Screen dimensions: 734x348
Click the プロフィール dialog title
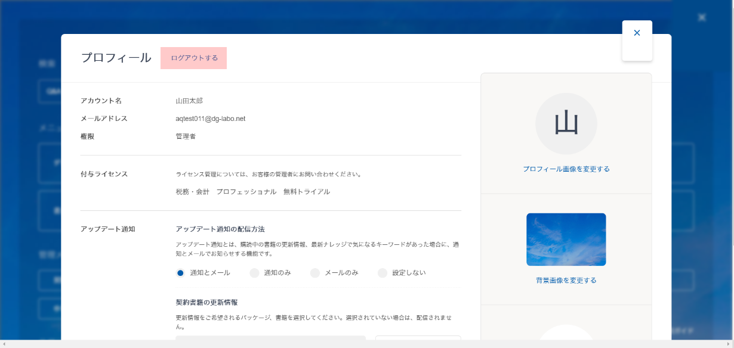[116, 58]
